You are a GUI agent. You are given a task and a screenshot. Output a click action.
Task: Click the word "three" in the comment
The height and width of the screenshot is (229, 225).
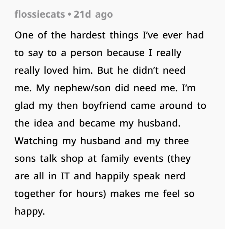(177, 141)
